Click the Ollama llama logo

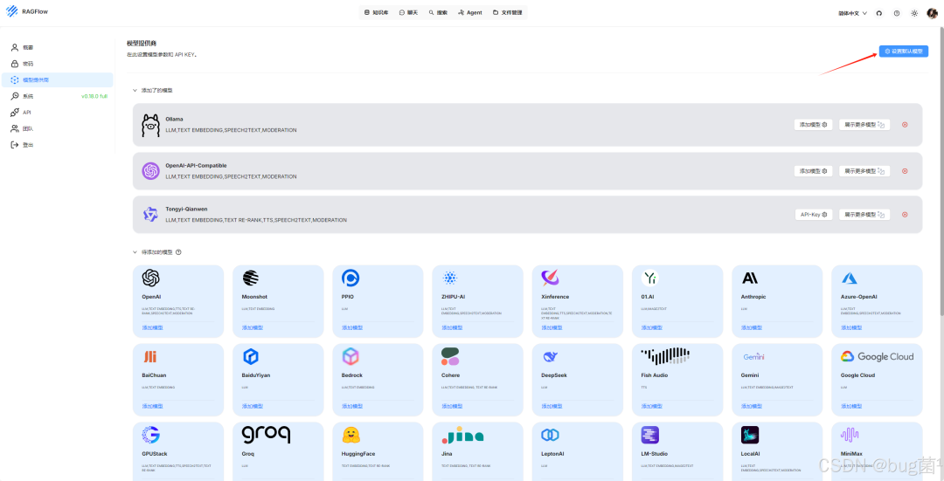(x=150, y=125)
